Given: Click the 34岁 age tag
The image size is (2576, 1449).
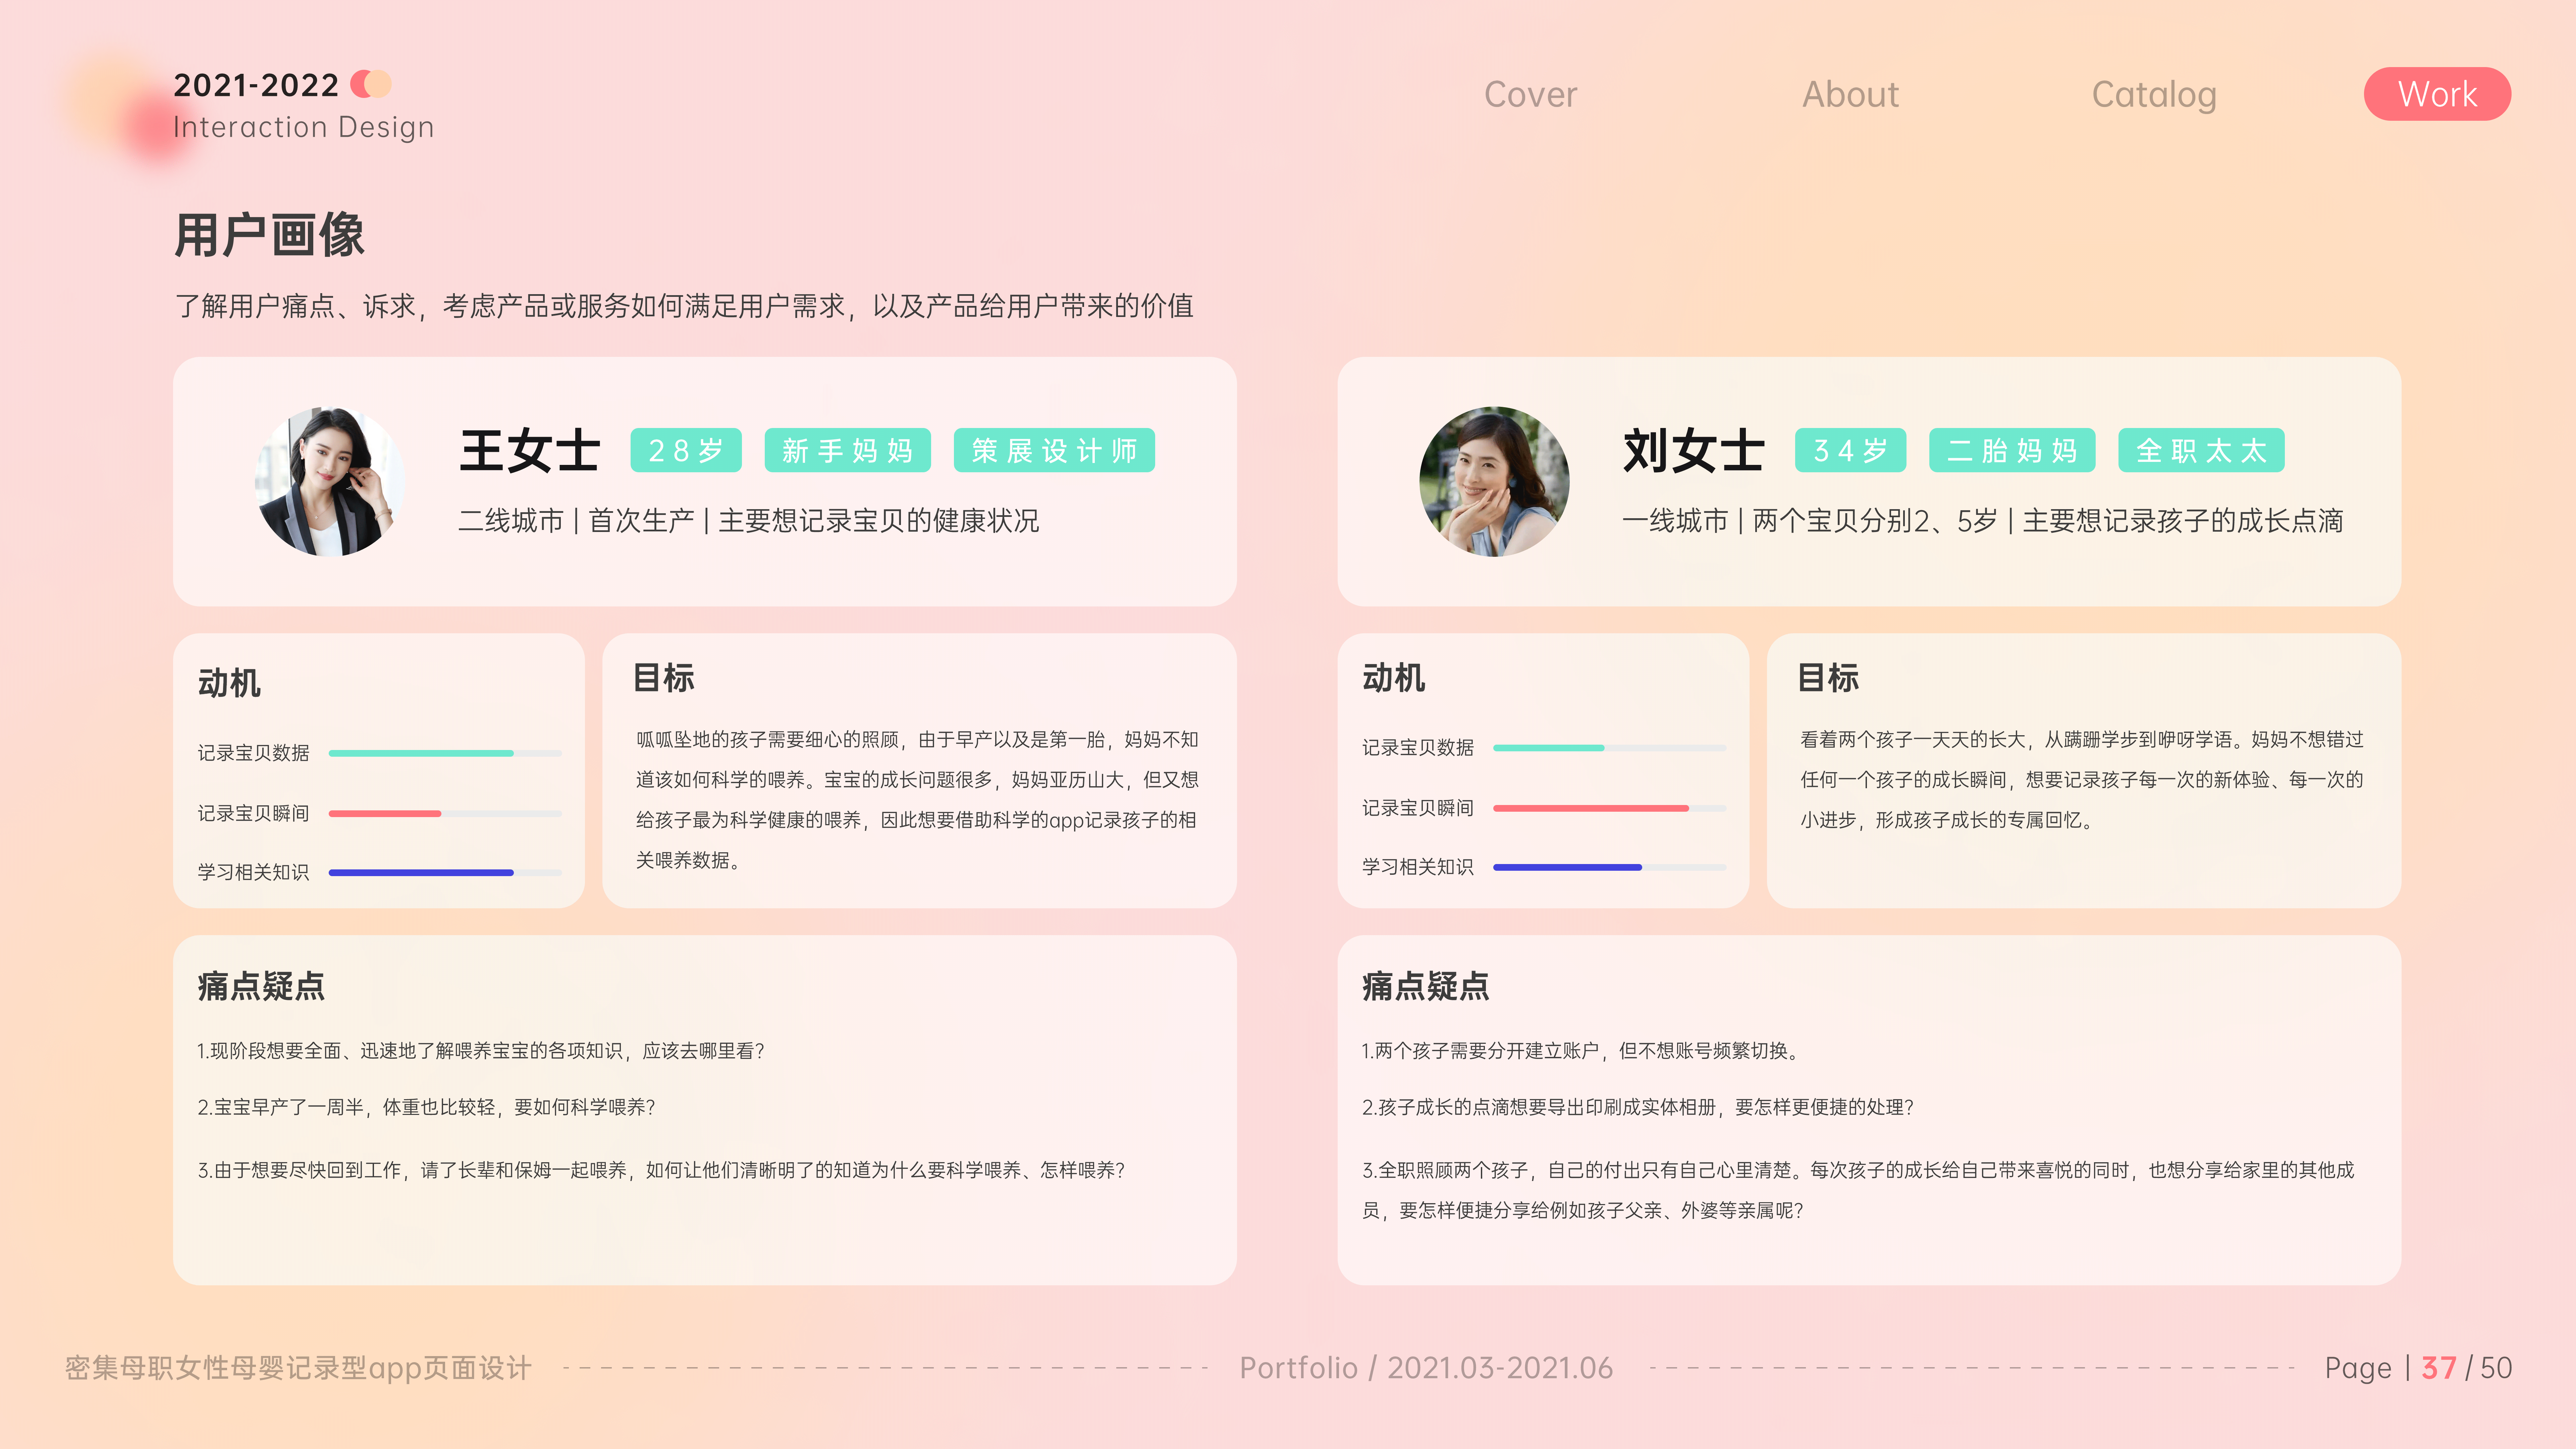Looking at the screenshot, I should (x=1851, y=450).
